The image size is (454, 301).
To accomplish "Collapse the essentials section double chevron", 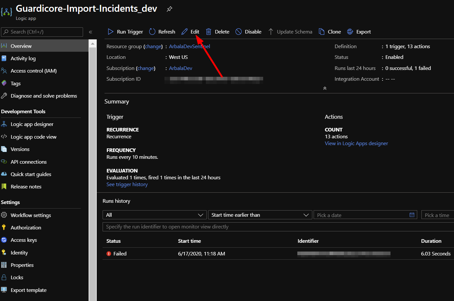I will (325, 89).
